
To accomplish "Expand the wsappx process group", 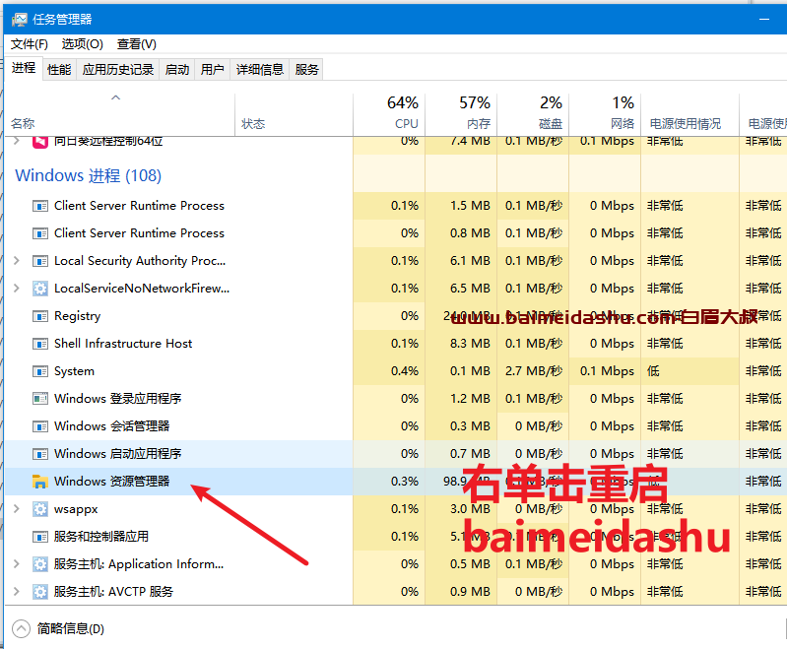I will click(x=17, y=508).
